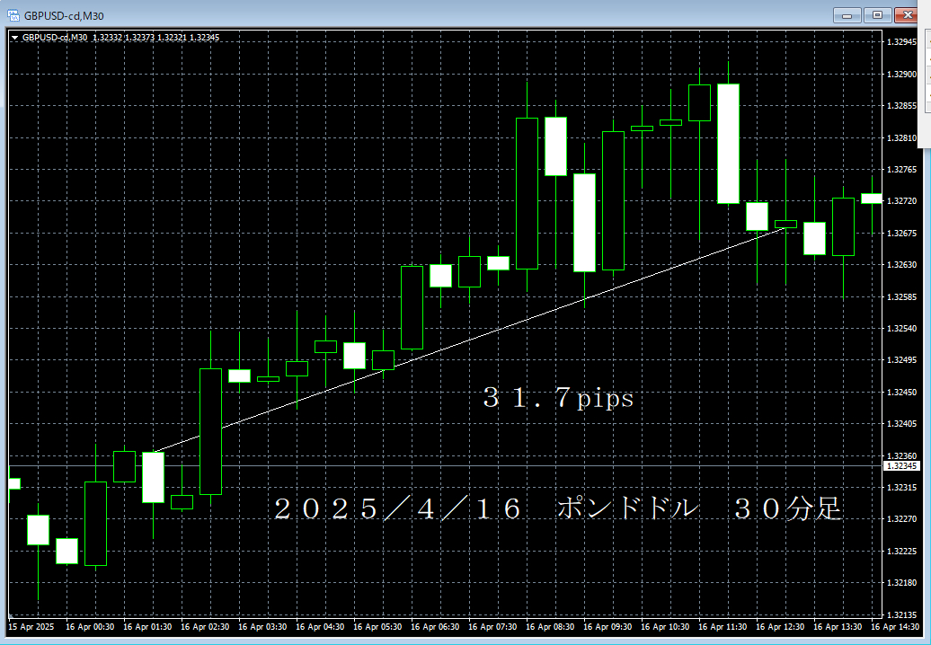Click the '16 Apr 02:30' time axis label

pyautogui.click(x=205, y=627)
